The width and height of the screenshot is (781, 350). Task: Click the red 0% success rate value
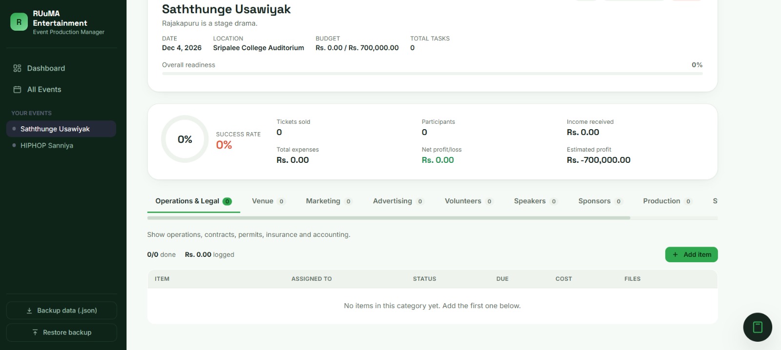[224, 145]
